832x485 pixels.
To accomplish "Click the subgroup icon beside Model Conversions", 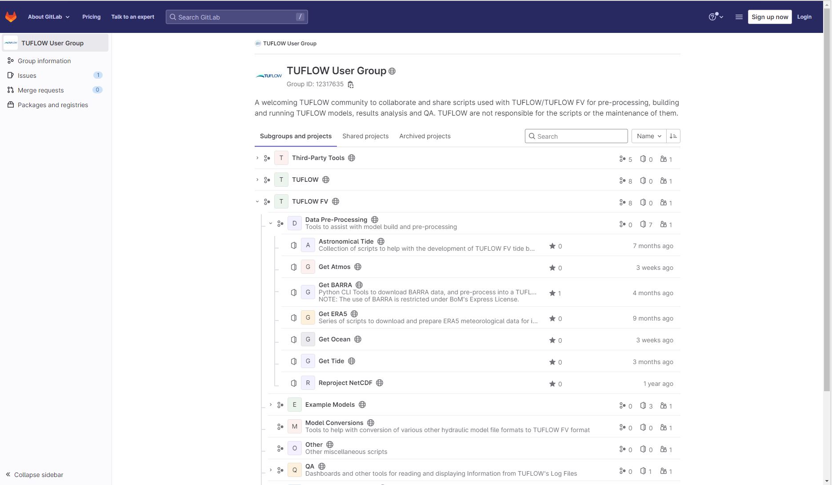I will coord(280,427).
